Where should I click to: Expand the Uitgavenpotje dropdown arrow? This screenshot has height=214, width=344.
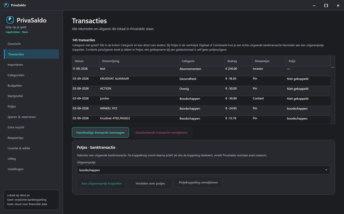(x=326, y=170)
